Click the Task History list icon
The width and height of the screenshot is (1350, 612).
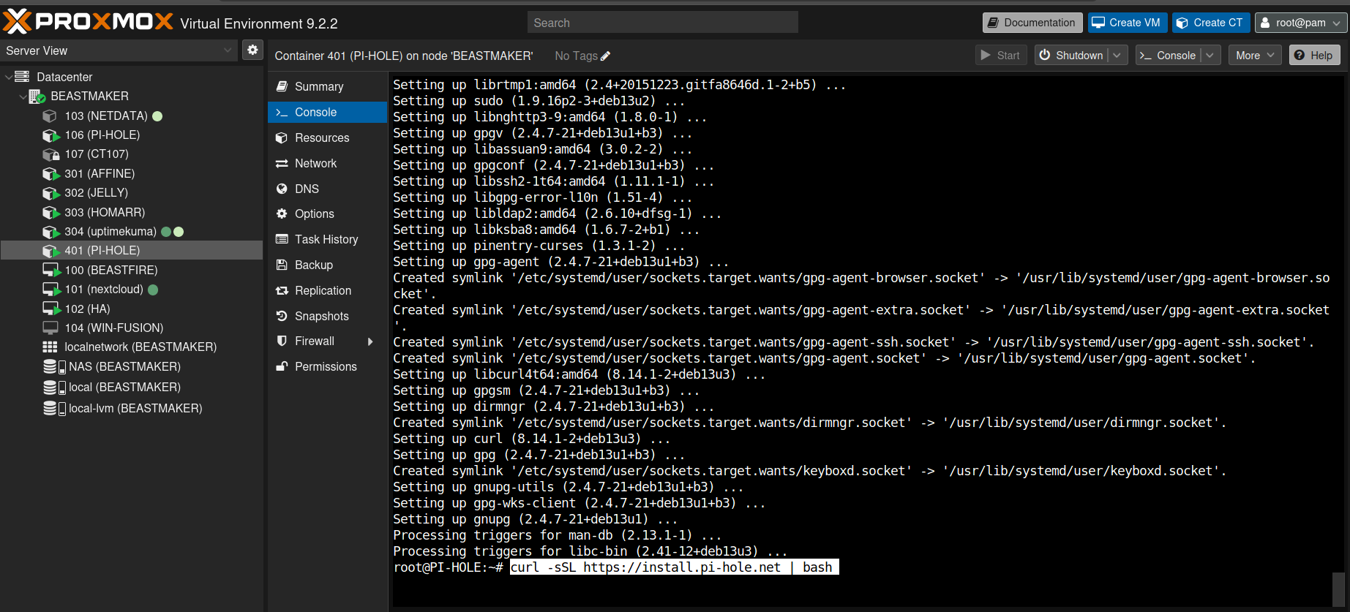point(282,239)
